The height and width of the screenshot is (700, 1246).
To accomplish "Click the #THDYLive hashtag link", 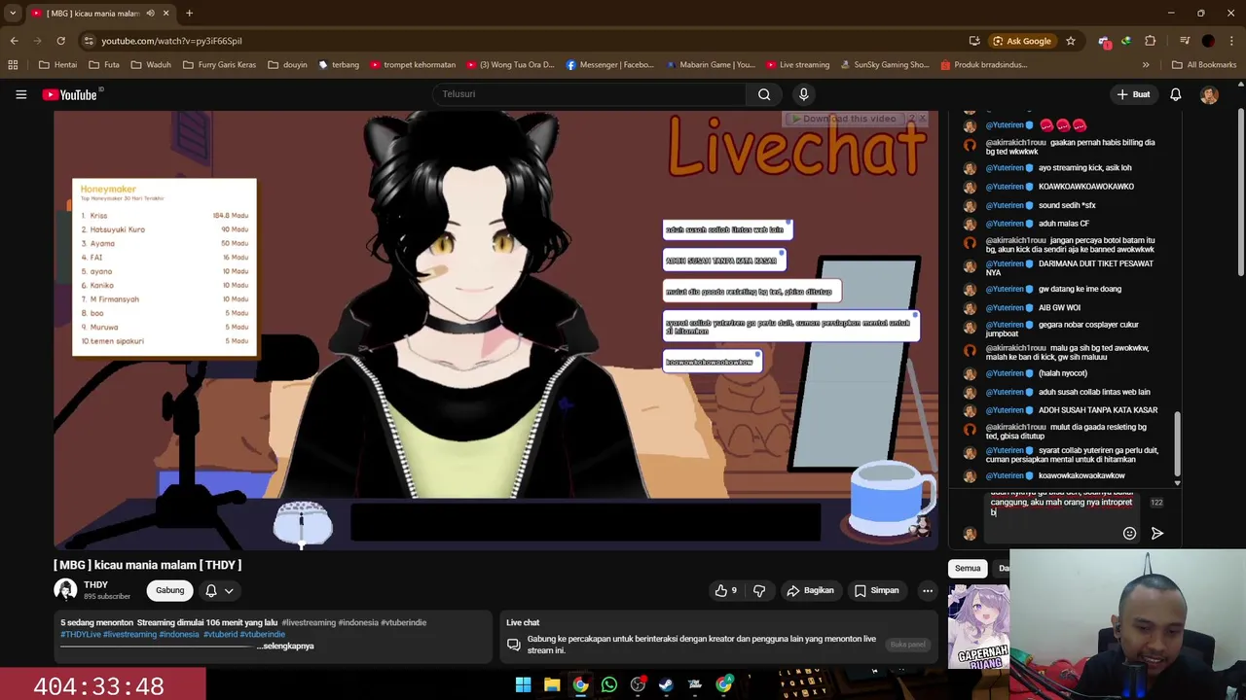I will [x=81, y=634].
